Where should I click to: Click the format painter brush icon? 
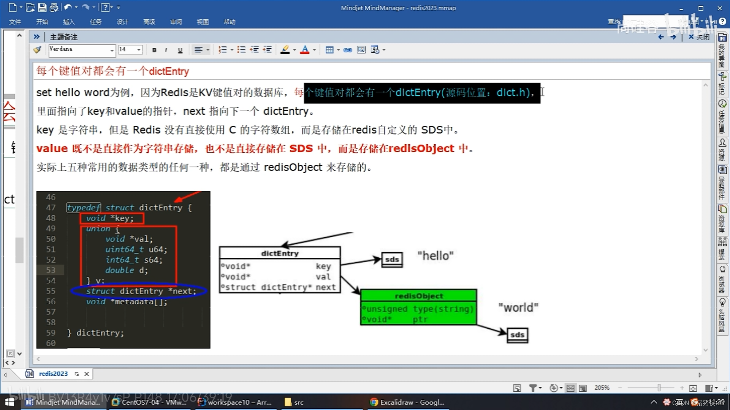pos(37,50)
